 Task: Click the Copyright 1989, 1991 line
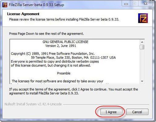click(x=53, y=54)
